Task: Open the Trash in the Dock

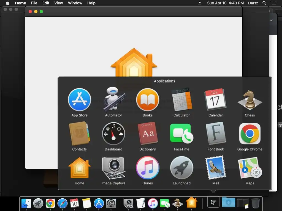Action: (255, 203)
